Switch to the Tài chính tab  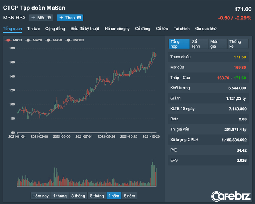(182, 29)
